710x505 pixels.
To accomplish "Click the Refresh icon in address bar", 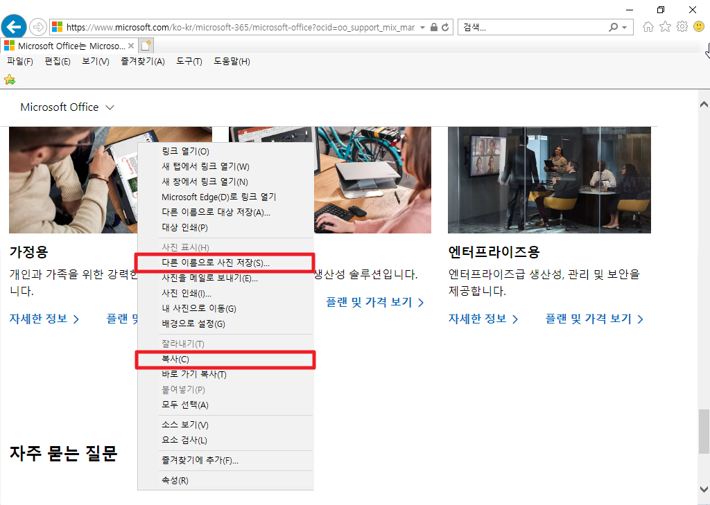I will 445,27.
